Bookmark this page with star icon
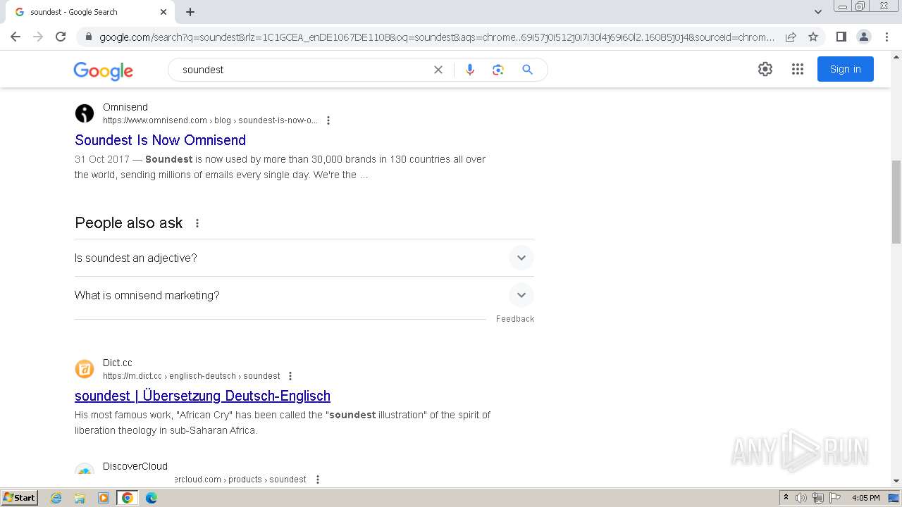Screen dimensions: 902x507 click(x=813, y=37)
